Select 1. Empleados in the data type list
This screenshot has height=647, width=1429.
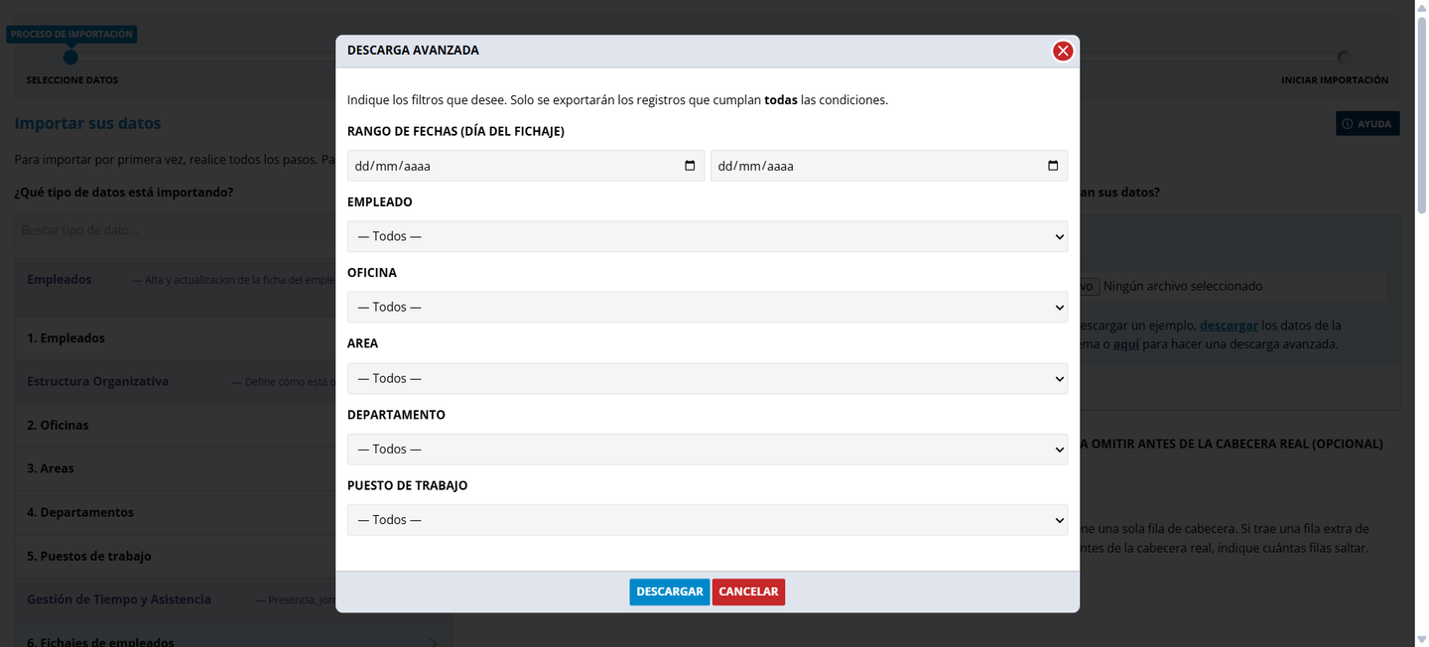[x=65, y=338]
